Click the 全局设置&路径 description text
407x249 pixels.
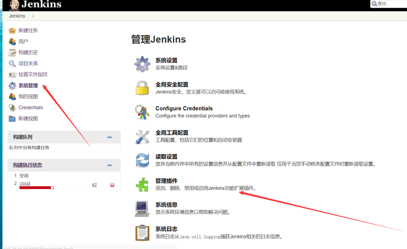tap(172, 68)
